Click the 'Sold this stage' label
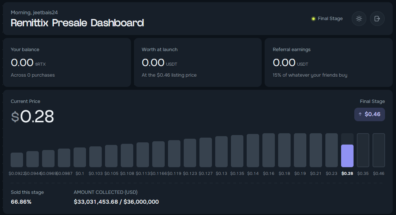Screen dimensions: 396x215 (x=27, y=192)
